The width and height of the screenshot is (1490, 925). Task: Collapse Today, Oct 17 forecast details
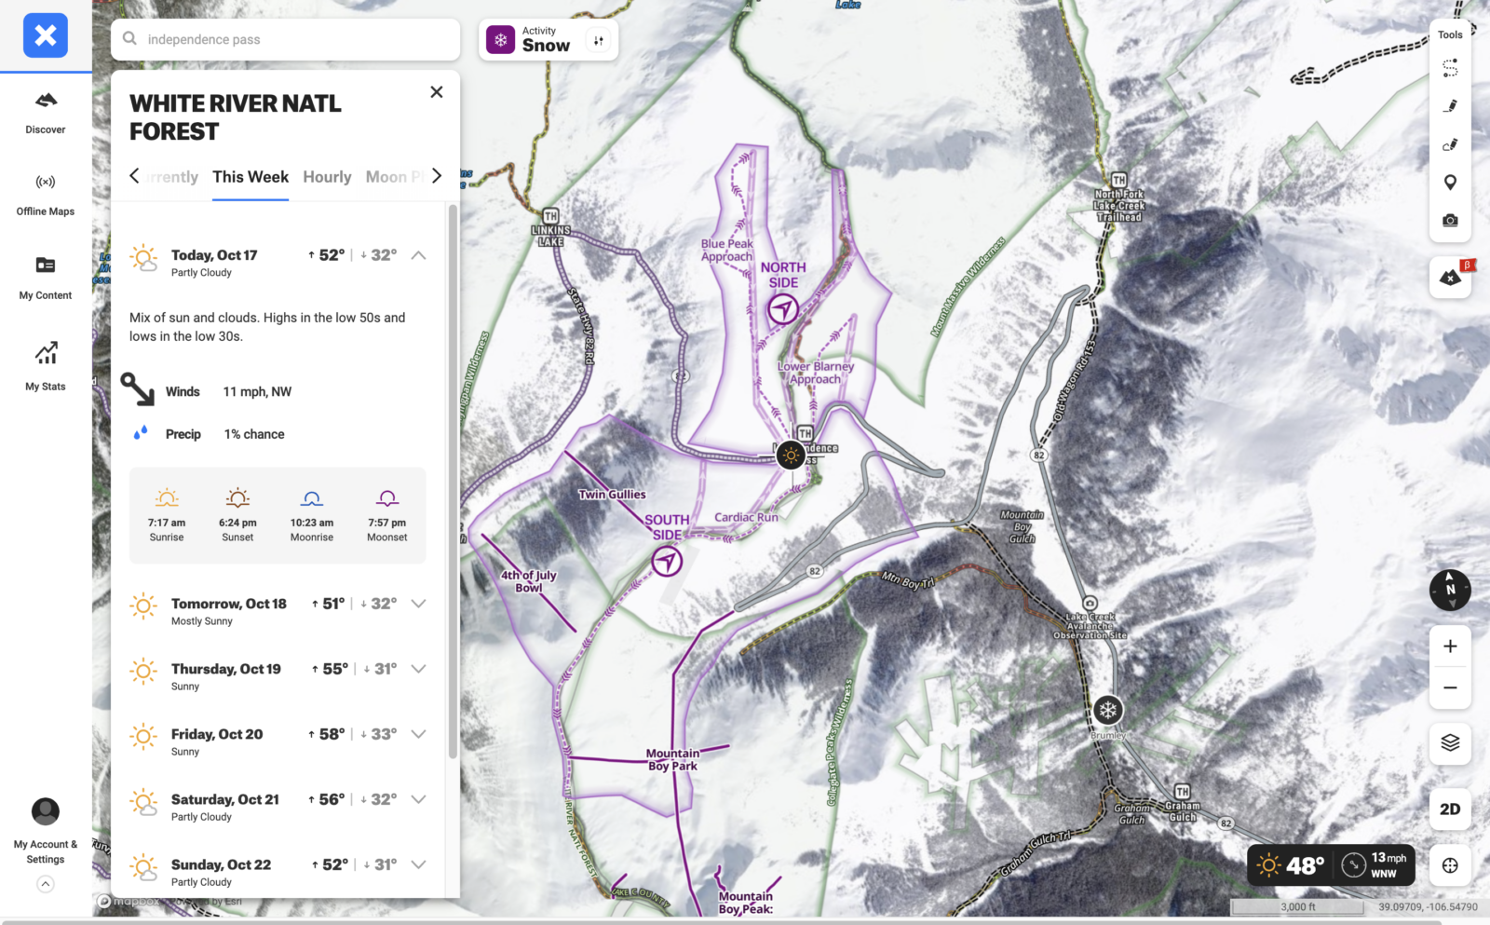tap(419, 255)
